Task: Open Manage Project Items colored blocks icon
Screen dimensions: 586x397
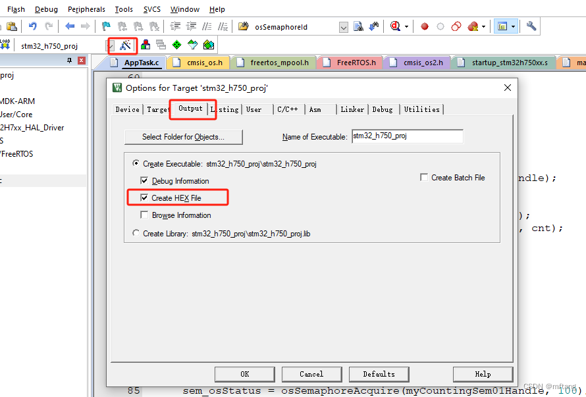Action: 146,45
